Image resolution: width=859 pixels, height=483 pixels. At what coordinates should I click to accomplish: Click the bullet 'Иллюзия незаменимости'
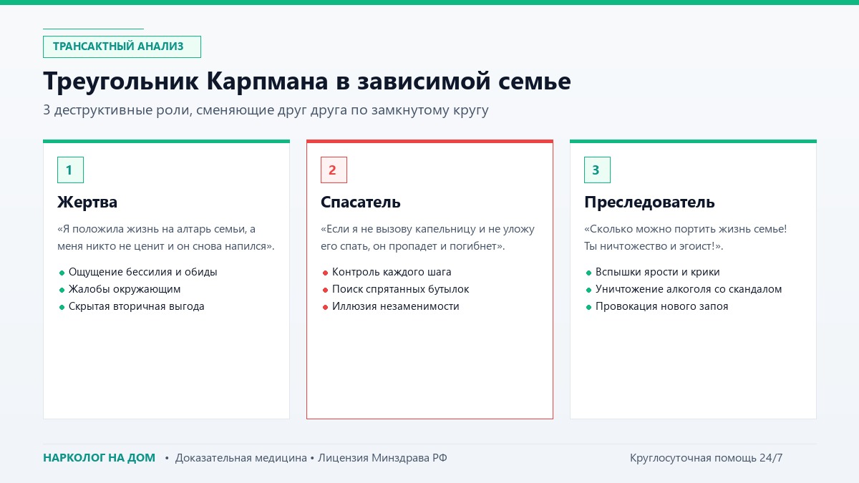[x=390, y=306]
